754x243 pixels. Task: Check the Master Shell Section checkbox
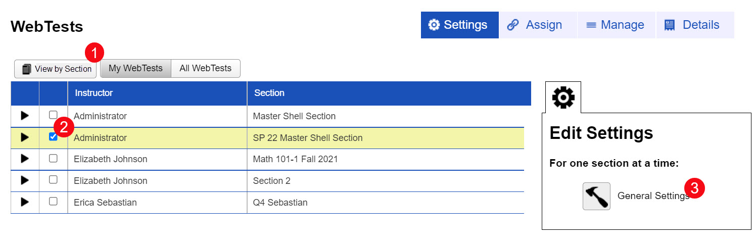click(53, 115)
